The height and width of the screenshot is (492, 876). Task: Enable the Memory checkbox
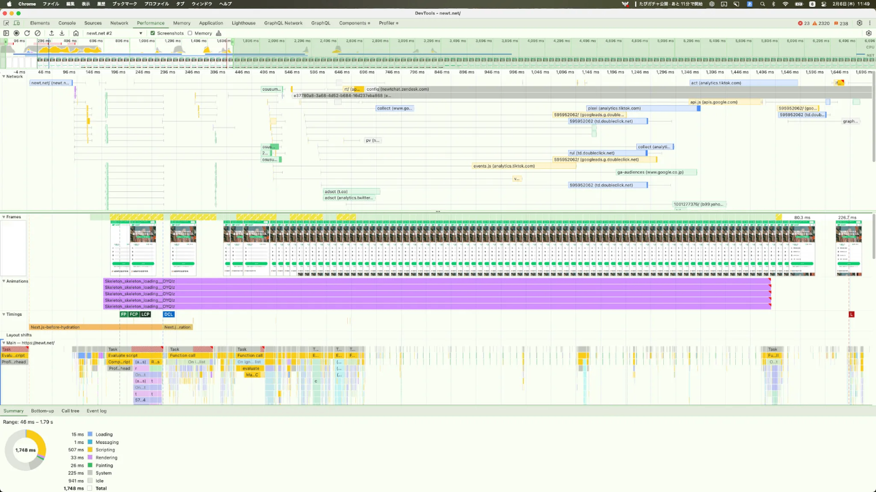[x=190, y=33]
